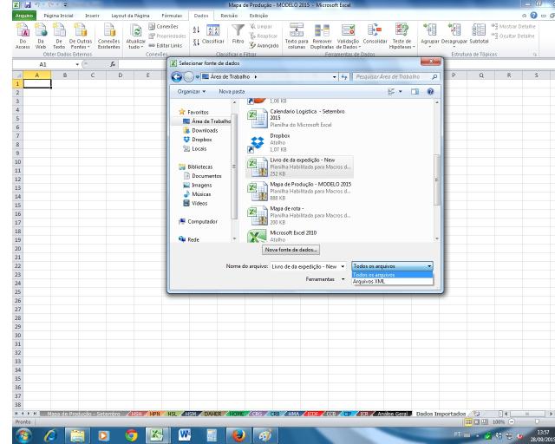Open the Ferramentas dropdown

click(325, 279)
